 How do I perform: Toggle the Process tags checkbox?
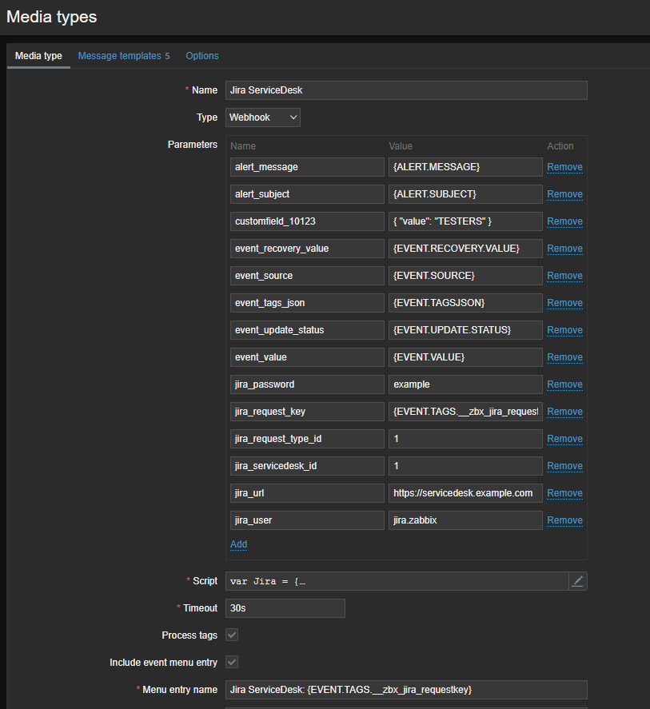pos(232,635)
